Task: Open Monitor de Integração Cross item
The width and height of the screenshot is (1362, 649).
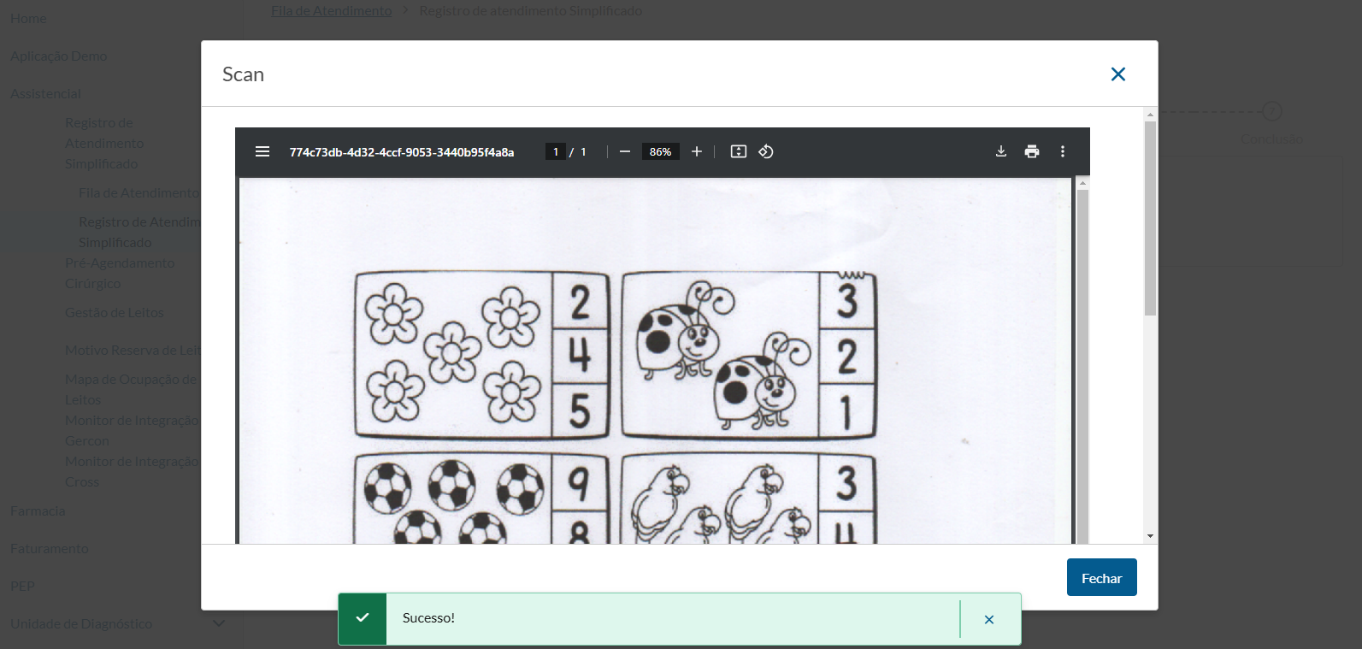Action: (133, 471)
